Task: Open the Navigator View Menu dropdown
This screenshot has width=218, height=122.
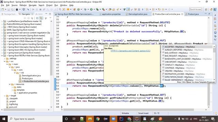Action: [x=50, y=18]
